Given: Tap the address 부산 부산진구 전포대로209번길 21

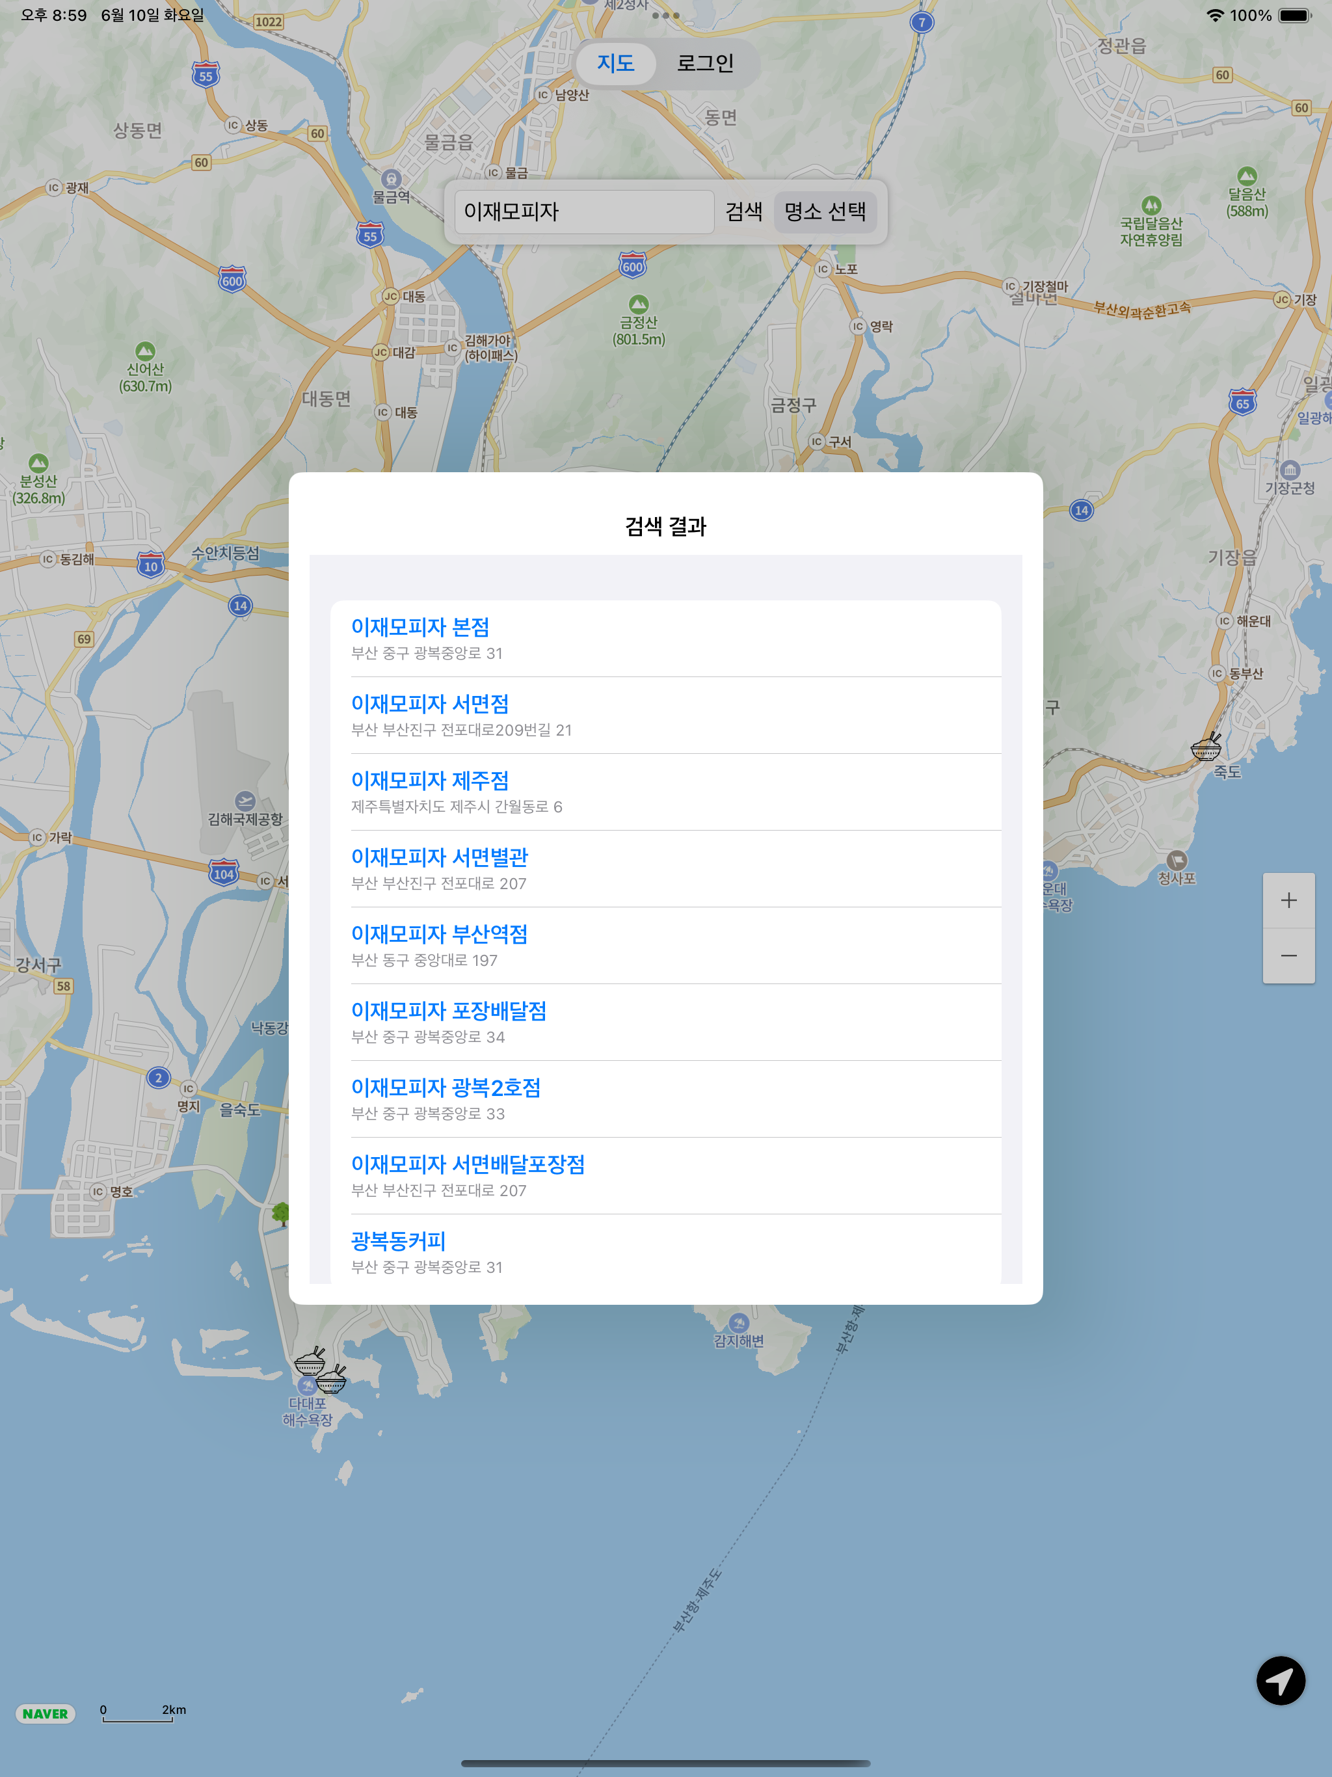Looking at the screenshot, I should [461, 729].
